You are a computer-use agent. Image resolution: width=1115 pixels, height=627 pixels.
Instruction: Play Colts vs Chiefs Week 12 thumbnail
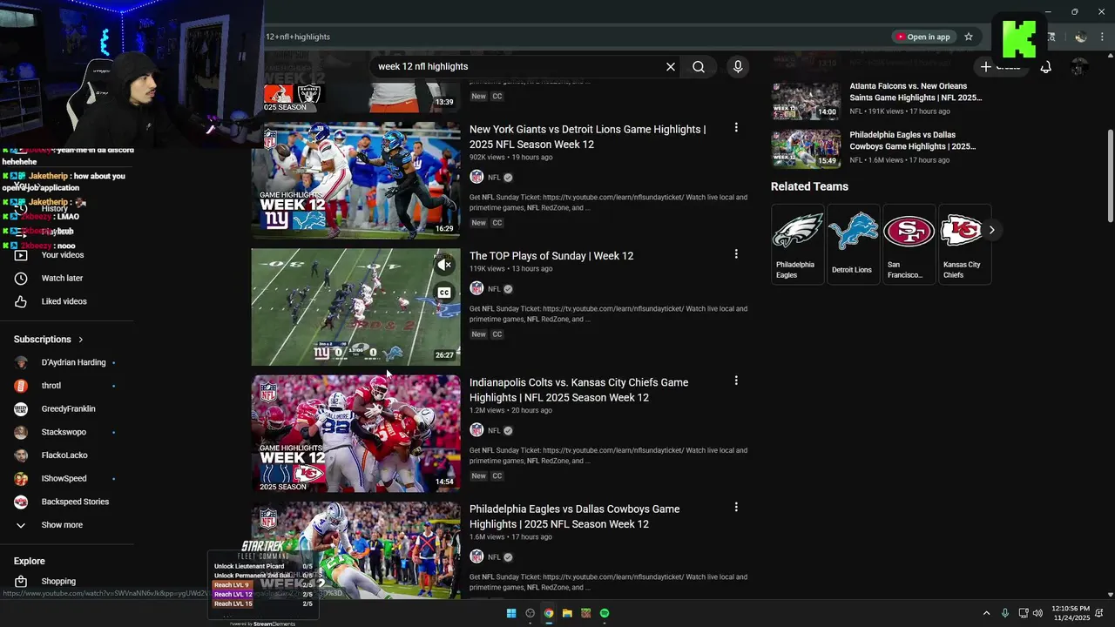tap(355, 434)
